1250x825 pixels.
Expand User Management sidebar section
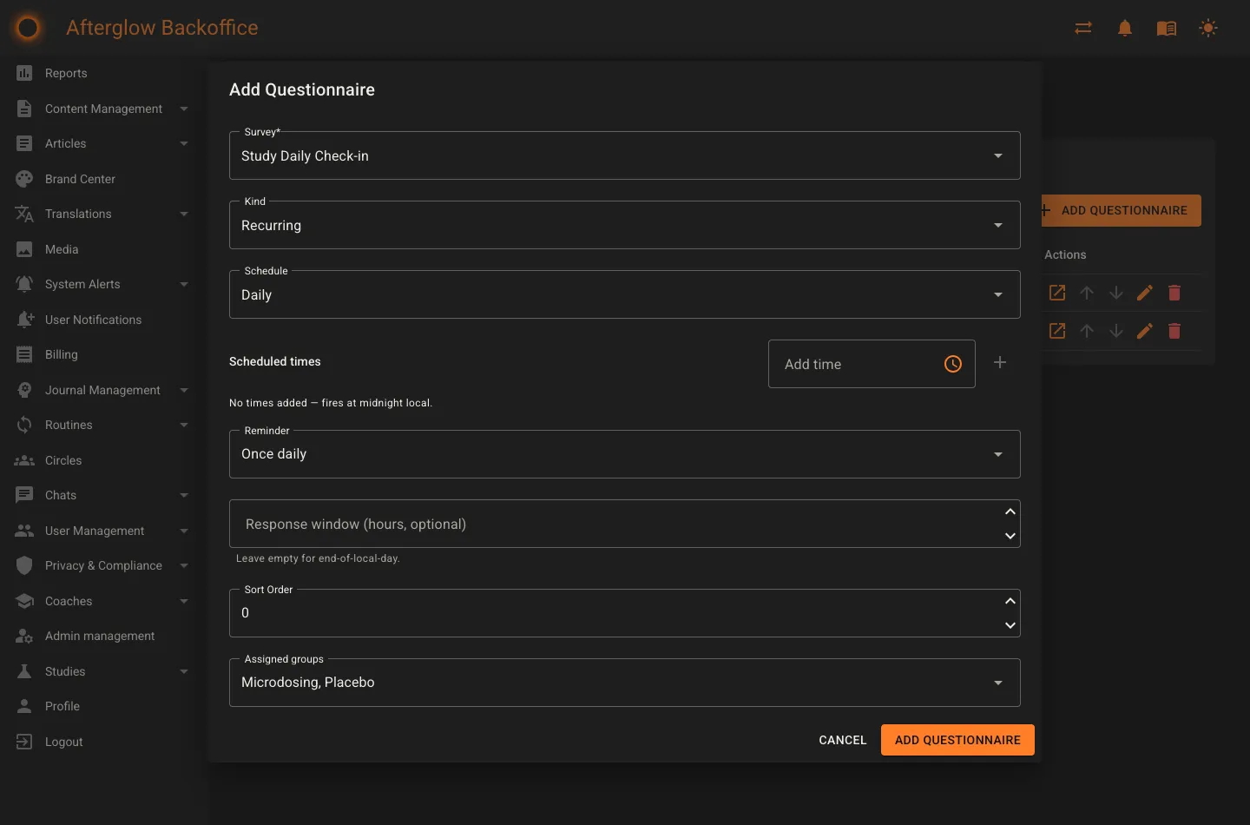pyautogui.click(x=184, y=531)
